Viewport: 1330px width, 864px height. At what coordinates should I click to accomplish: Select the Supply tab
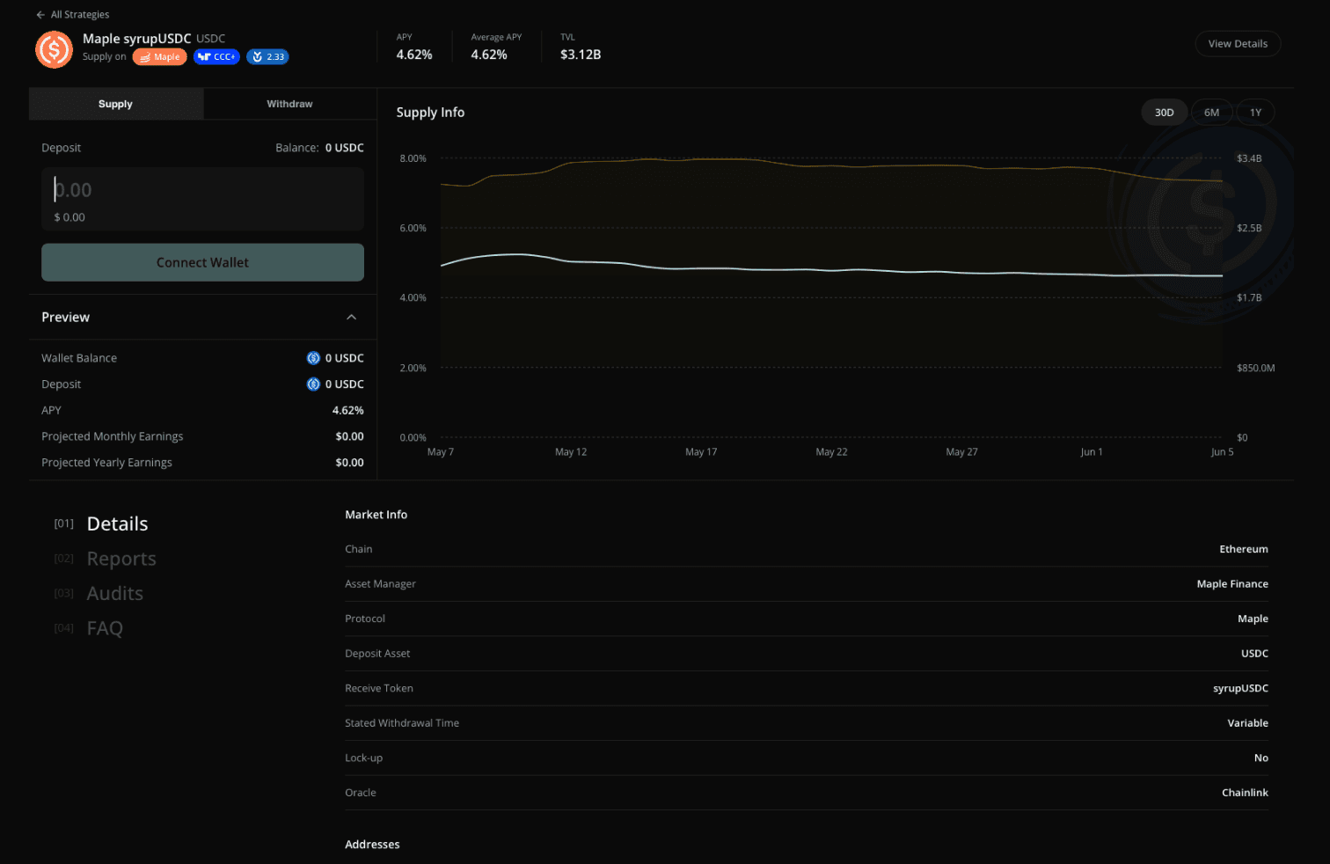(x=115, y=104)
